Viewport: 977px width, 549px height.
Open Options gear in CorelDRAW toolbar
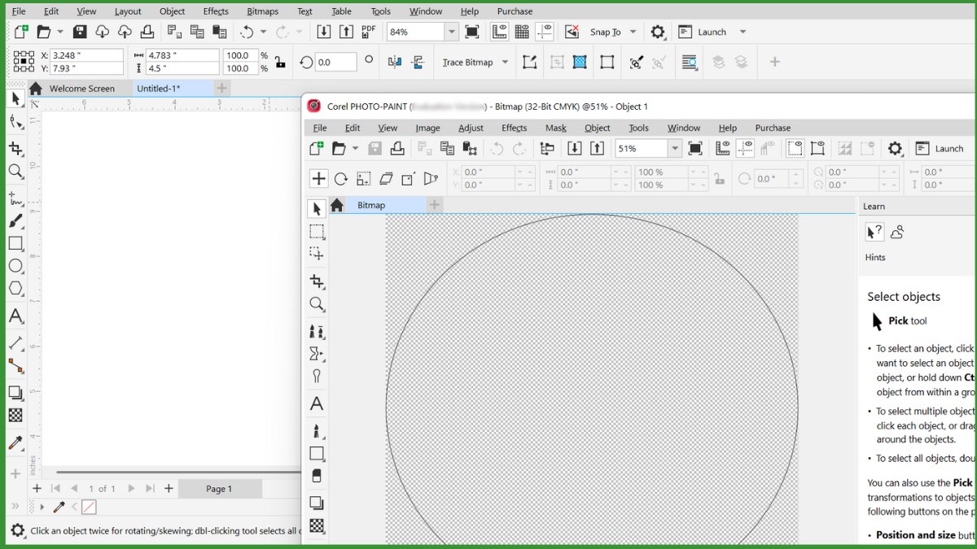(658, 32)
